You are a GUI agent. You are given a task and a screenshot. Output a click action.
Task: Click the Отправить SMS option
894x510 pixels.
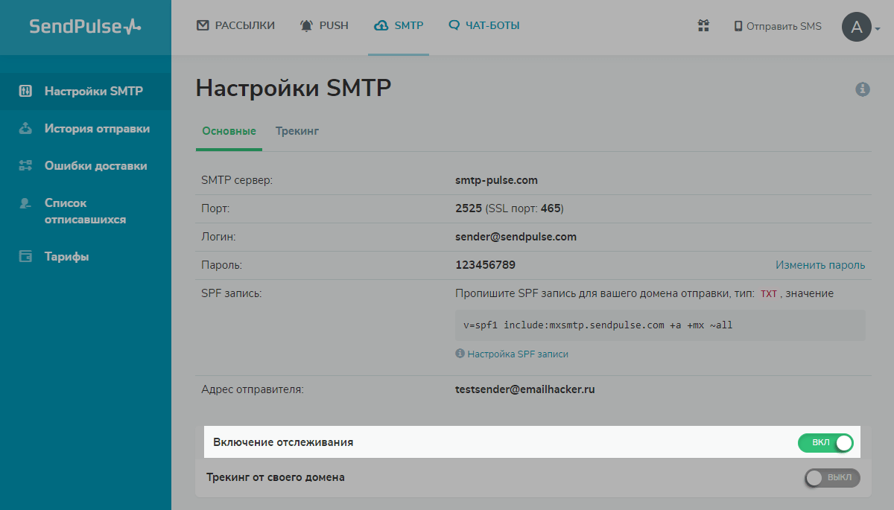click(777, 25)
